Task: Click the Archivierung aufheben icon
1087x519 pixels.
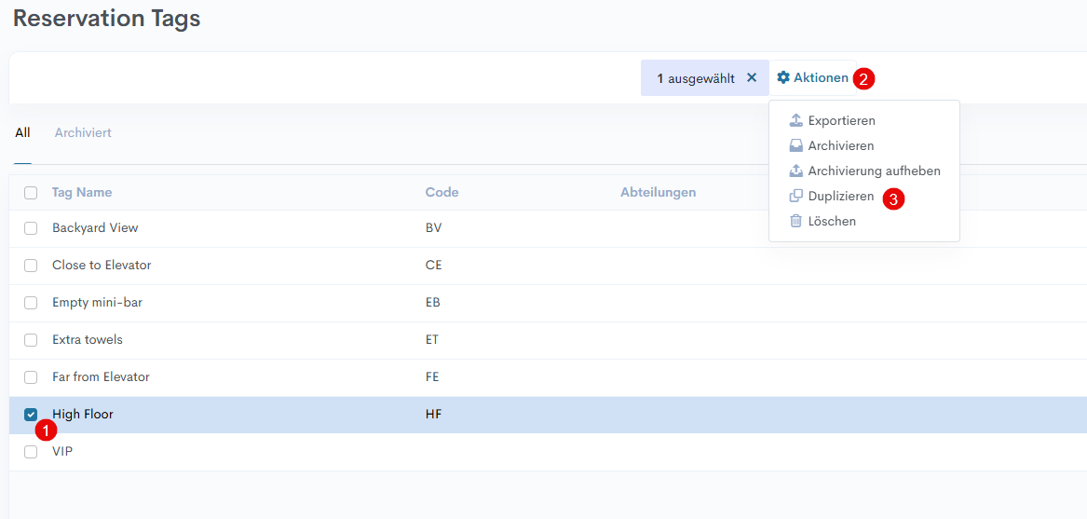Action: tap(795, 171)
